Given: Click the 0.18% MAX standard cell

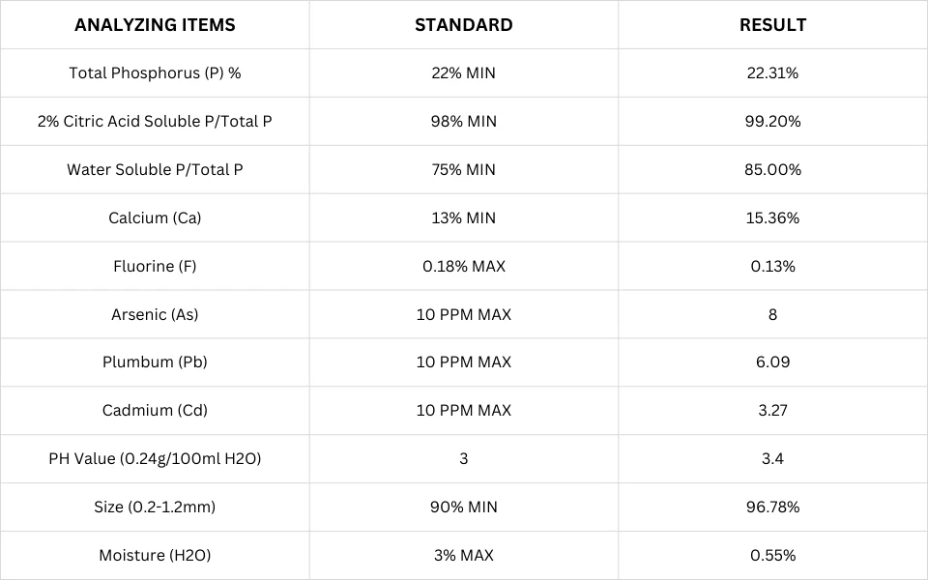Looking at the screenshot, I should (463, 267).
